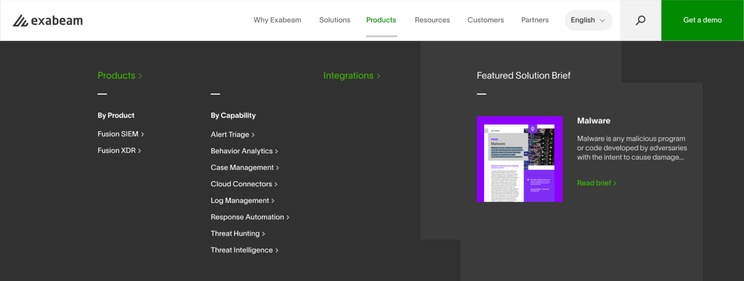Open the English language dropdown
This screenshot has width=744, height=281.
[589, 20]
